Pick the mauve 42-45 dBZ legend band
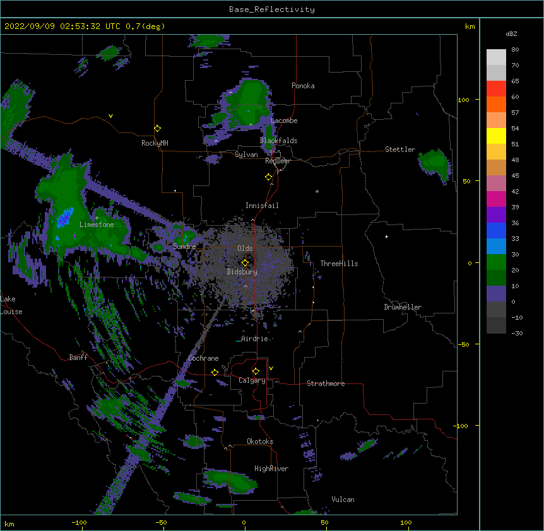Image resolution: width=544 pixels, height=531 pixels. coord(496,184)
